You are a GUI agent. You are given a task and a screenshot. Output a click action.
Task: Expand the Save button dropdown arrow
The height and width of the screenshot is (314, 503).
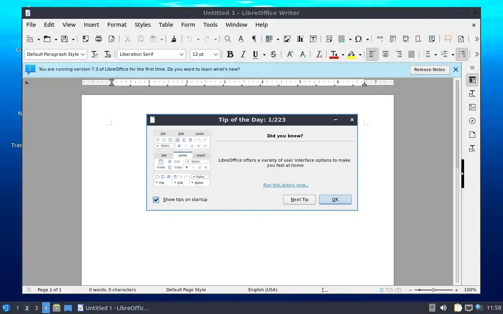[73, 39]
